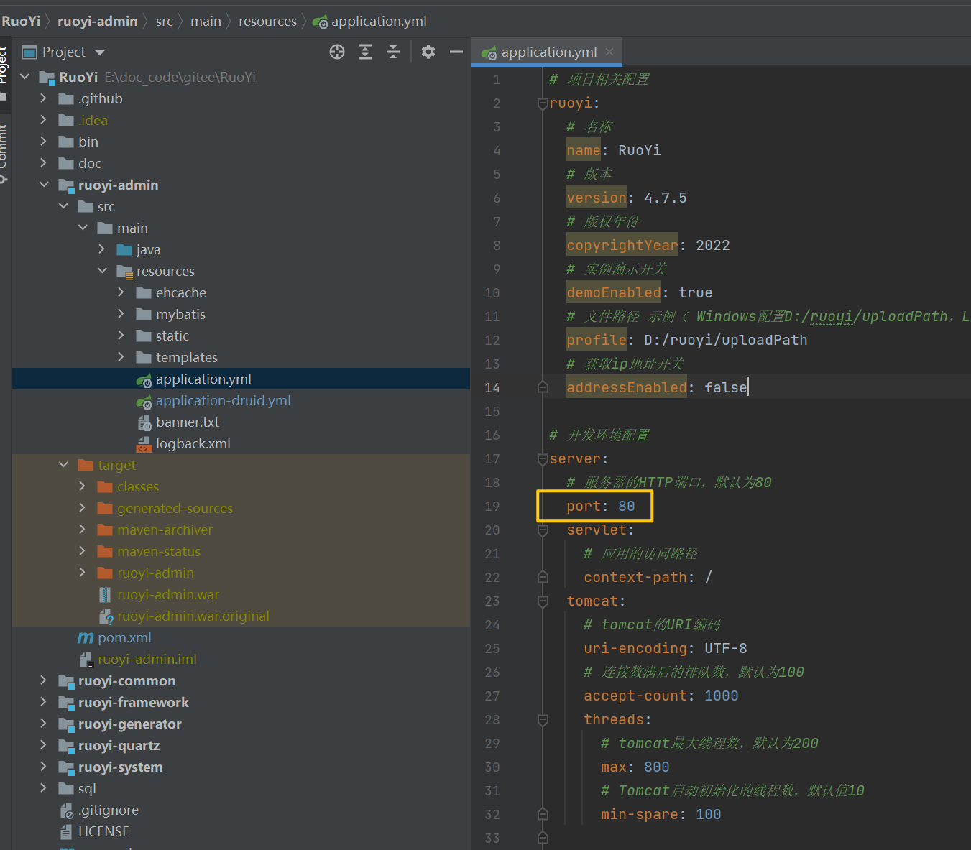
Task: Expand the ehcache folder
Action: 121,292
